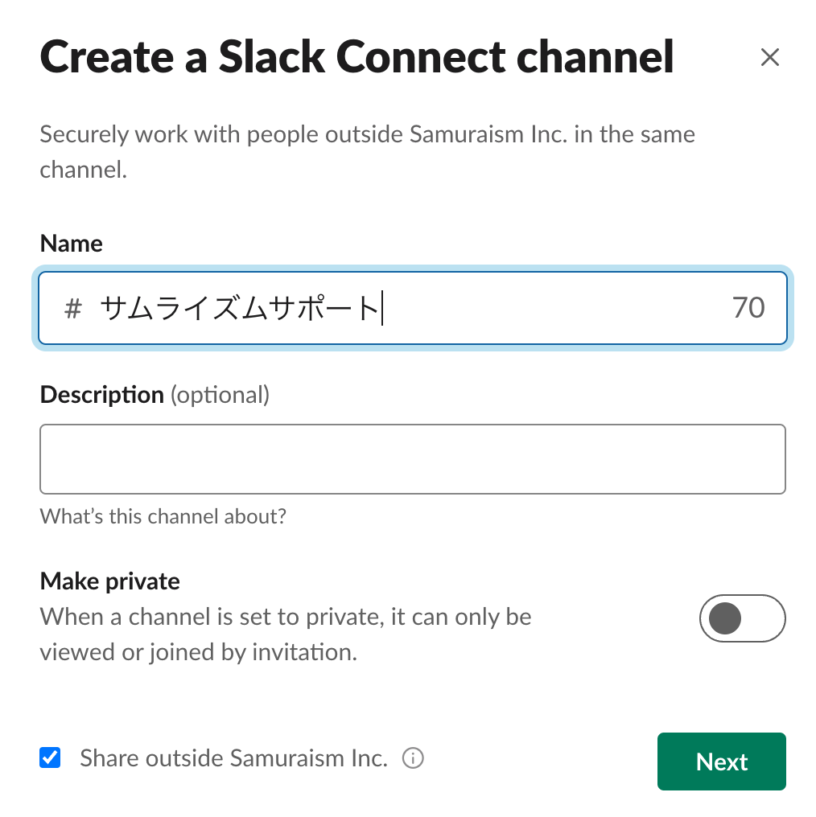Click the typed サムライズムサポート channel name text
Image resolution: width=816 pixels, height=817 pixels.
[x=240, y=309]
